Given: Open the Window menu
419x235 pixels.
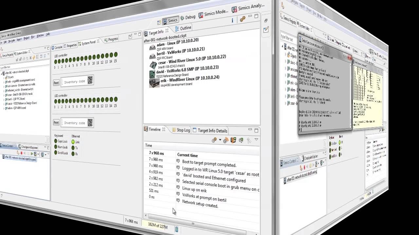Looking at the screenshot, I should tap(40, 36).
